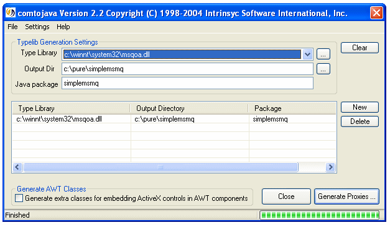Expand the Type Library combo box dropdown
390x225 pixels.
[x=307, y=55]
